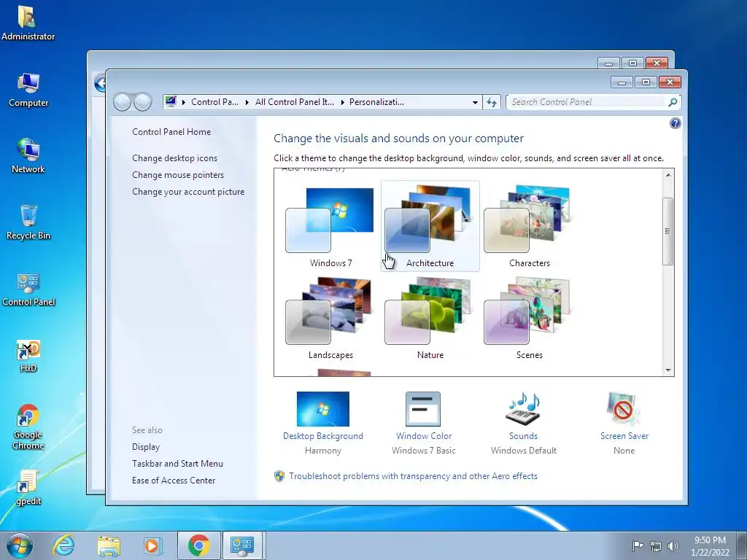
Task: Expand arrow before Control Panel breadcrumb
Action: [x=183, y=102]
